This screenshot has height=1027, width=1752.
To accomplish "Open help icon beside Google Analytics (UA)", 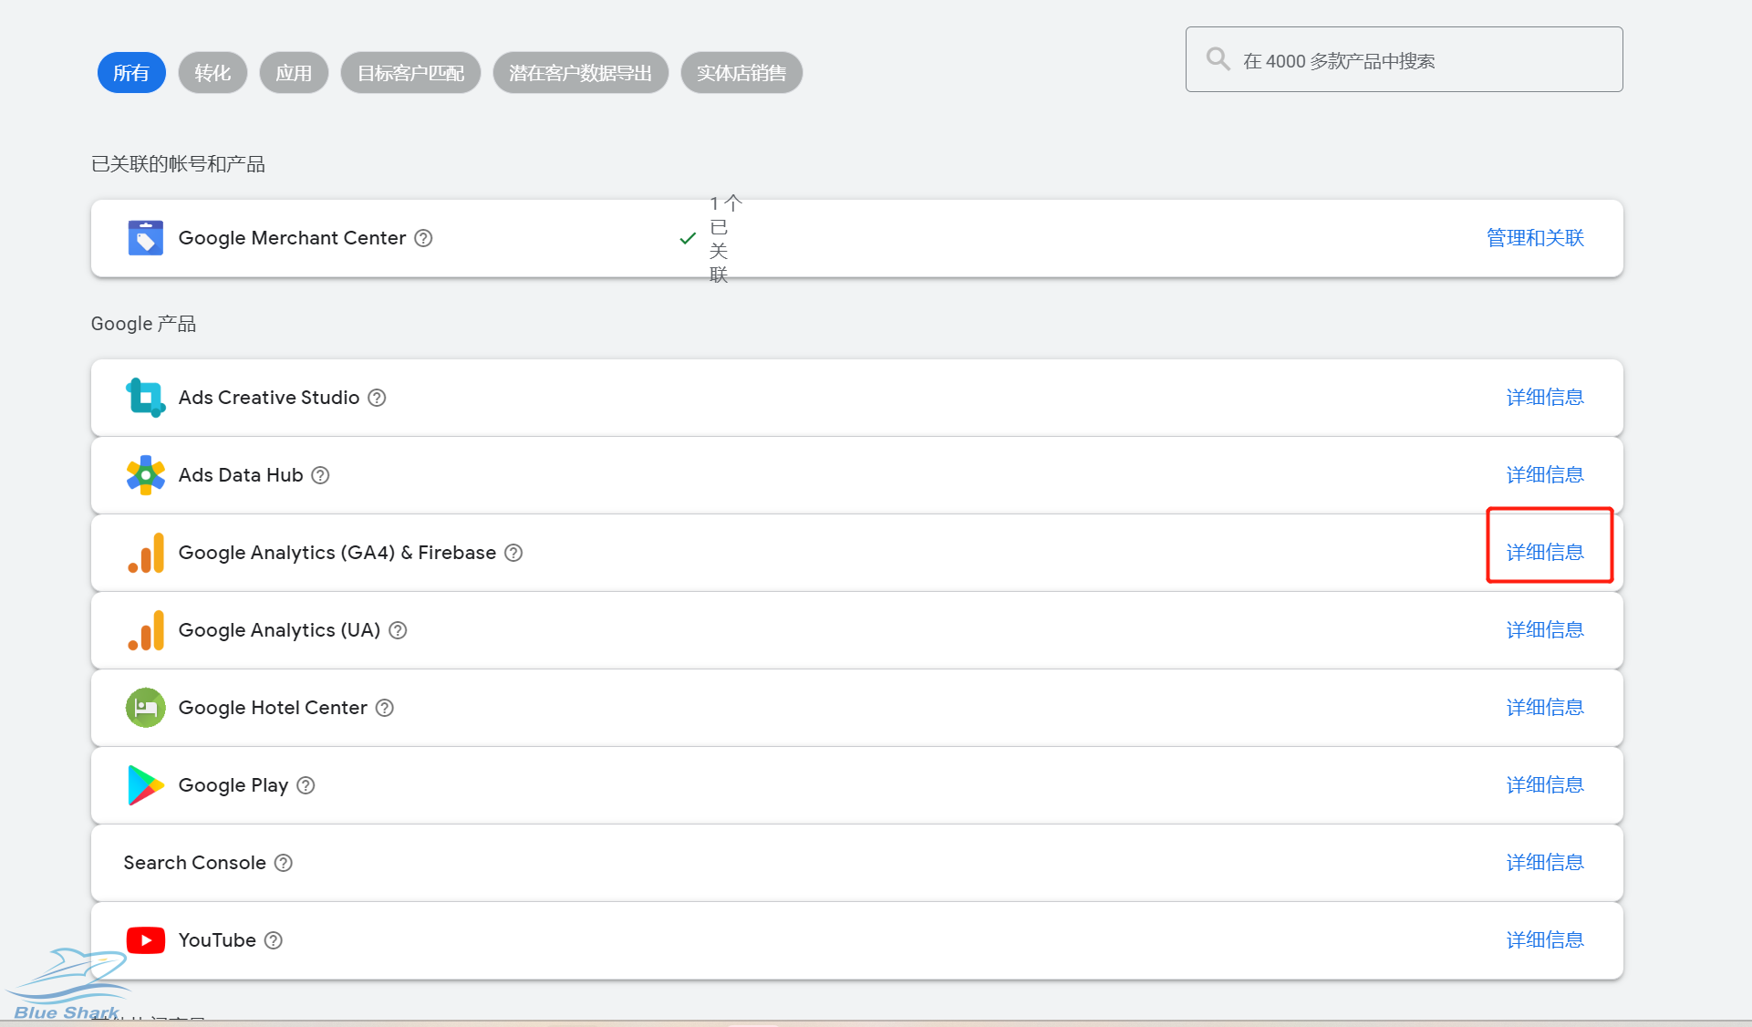I will pos(398,630).
